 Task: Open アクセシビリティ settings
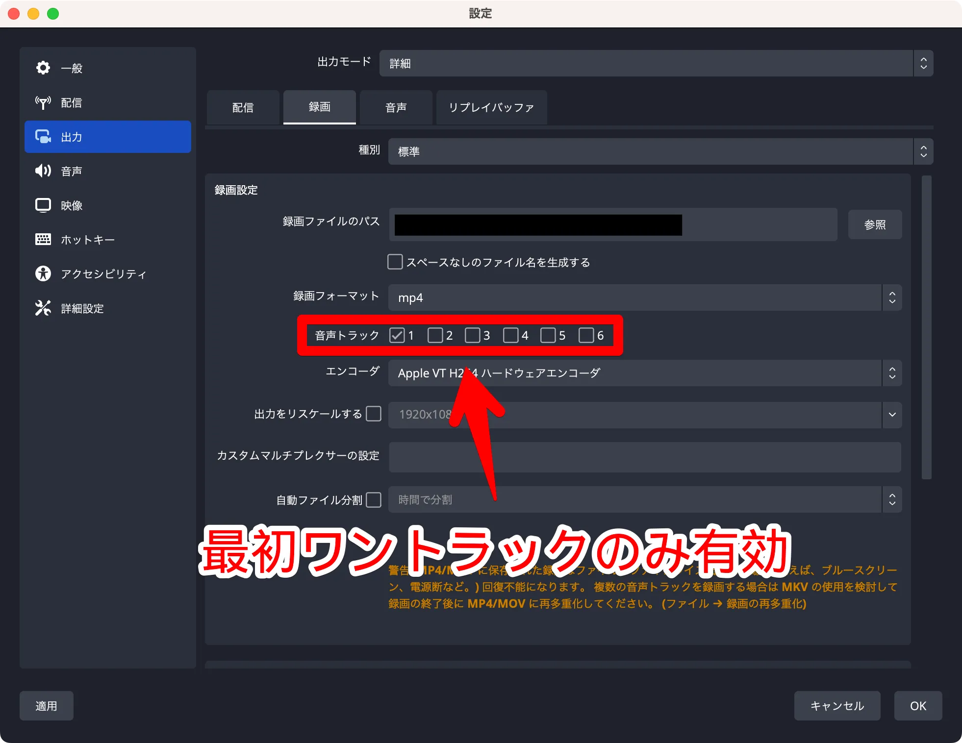point(108,274)
